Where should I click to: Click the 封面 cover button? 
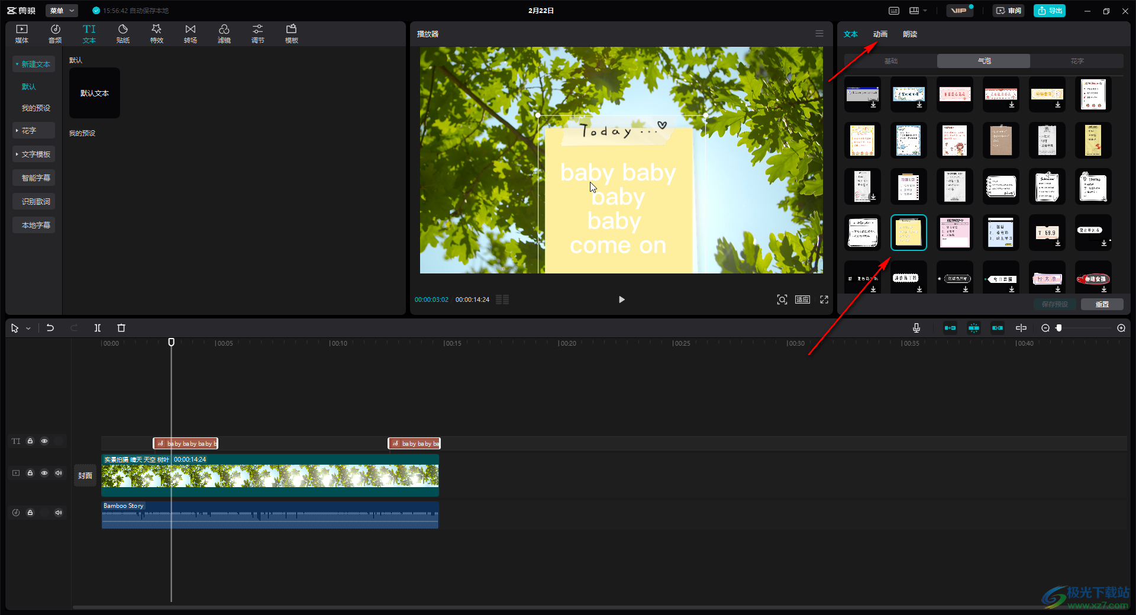click(x=85, y=475)
